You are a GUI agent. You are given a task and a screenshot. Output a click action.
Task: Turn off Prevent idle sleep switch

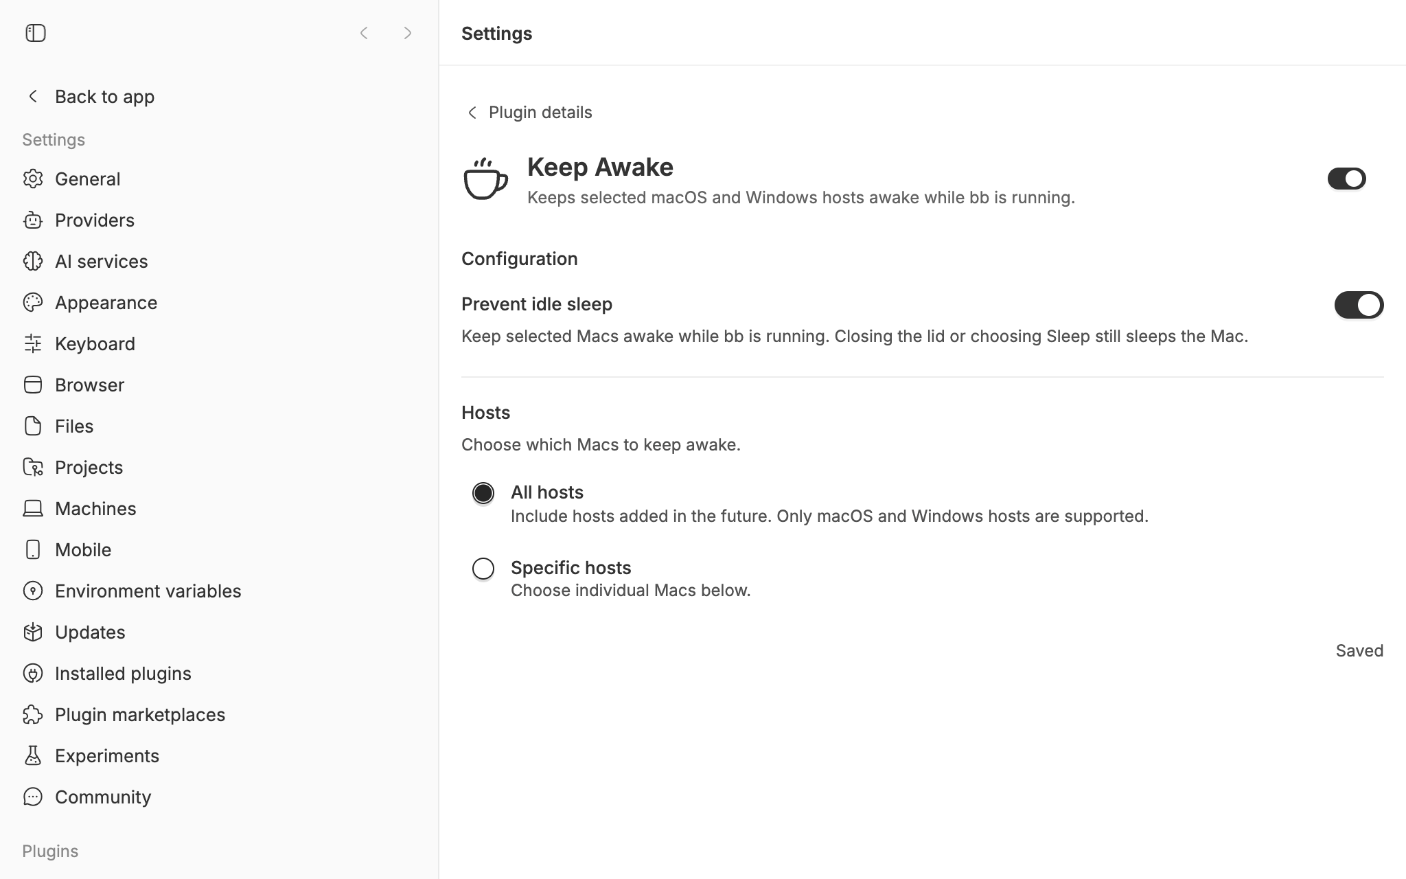pyautogui.click(x=1359, y=305)
